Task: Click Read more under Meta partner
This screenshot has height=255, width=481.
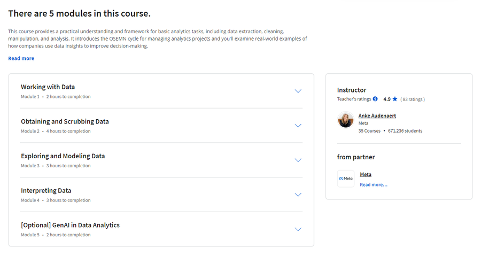Action: click(374, 185)
